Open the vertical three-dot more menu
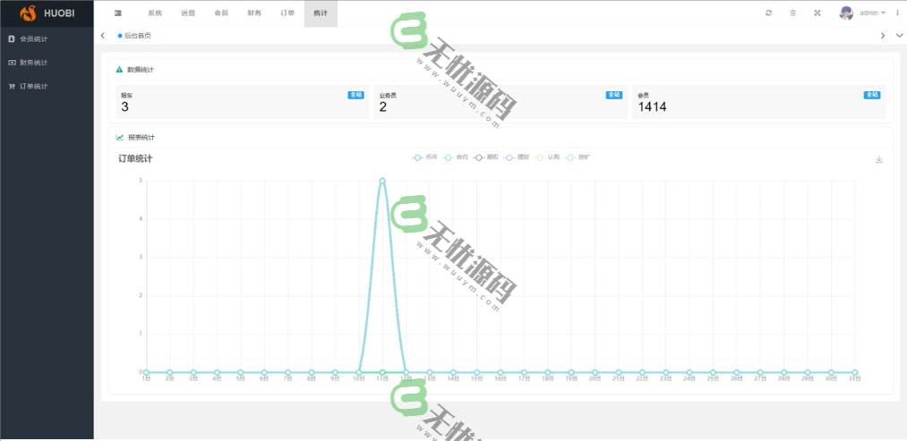The image size is (907, 441). (x=897, y=13)
